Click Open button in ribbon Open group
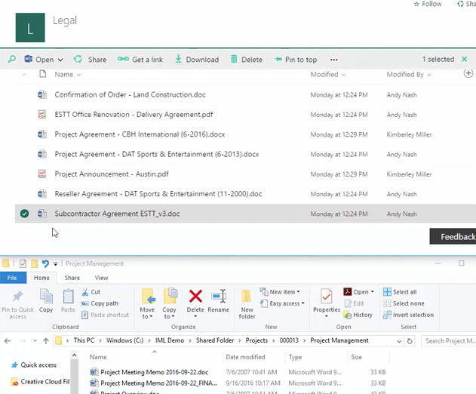 click(358, 292)
